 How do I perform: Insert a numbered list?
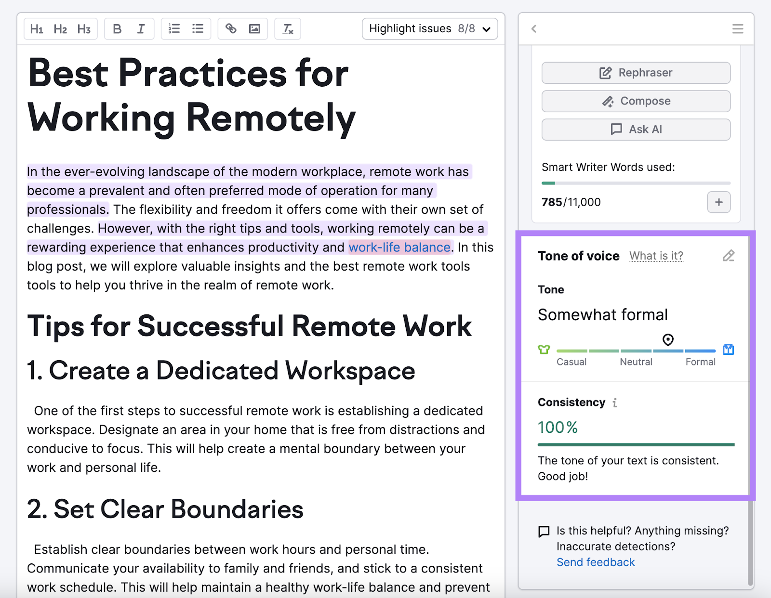click(x=173, y=28)
